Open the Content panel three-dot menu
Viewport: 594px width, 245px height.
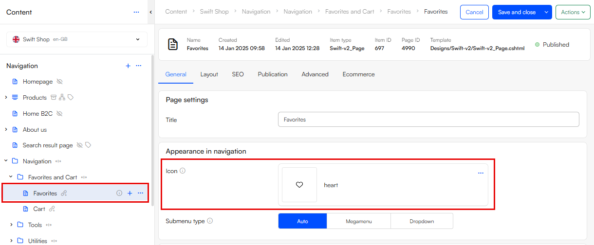coord(136,12)
